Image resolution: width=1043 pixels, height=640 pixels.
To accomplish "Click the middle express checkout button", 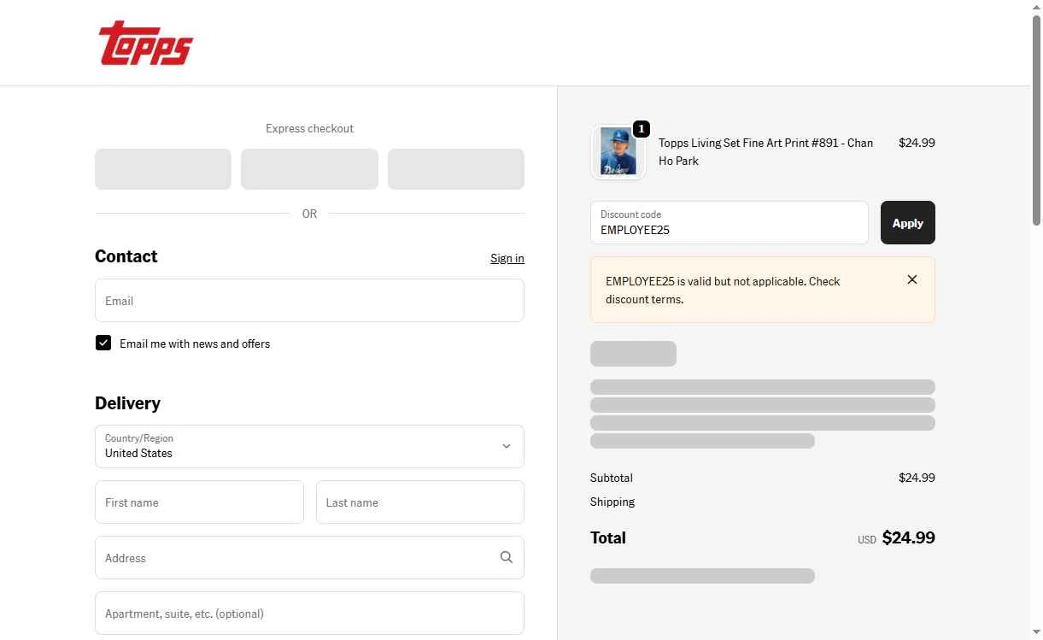I will [x=309, y=169].
